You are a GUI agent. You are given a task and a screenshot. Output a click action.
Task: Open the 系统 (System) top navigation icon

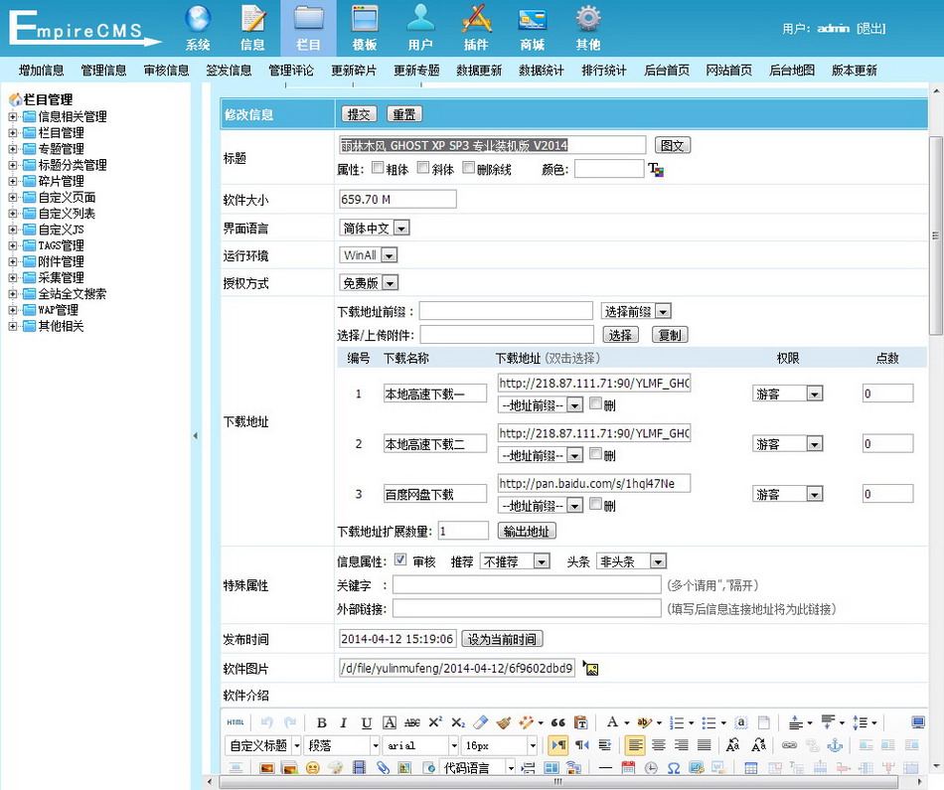pos(198,27)
